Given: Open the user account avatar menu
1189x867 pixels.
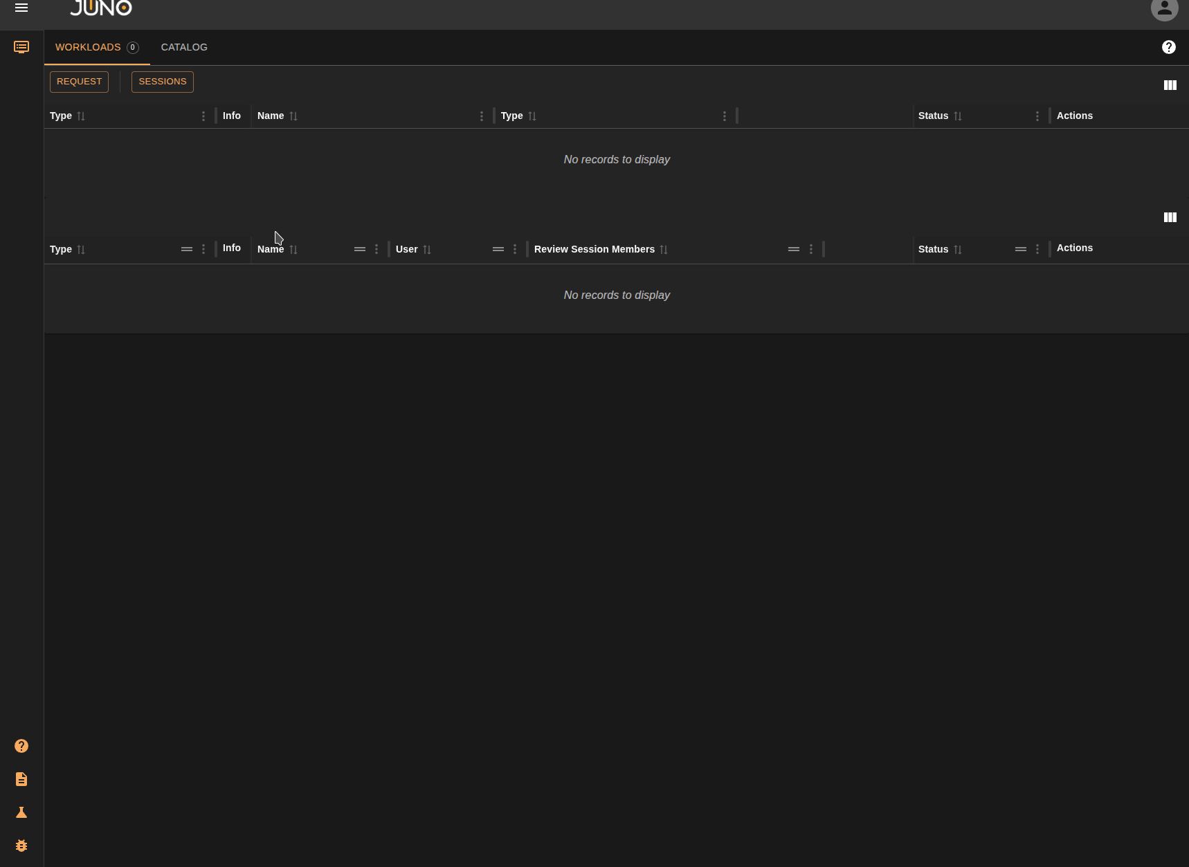Looking at the screenshot, I should click(1164, 9).
